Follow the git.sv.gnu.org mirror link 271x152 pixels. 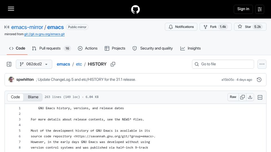[44, 34]
